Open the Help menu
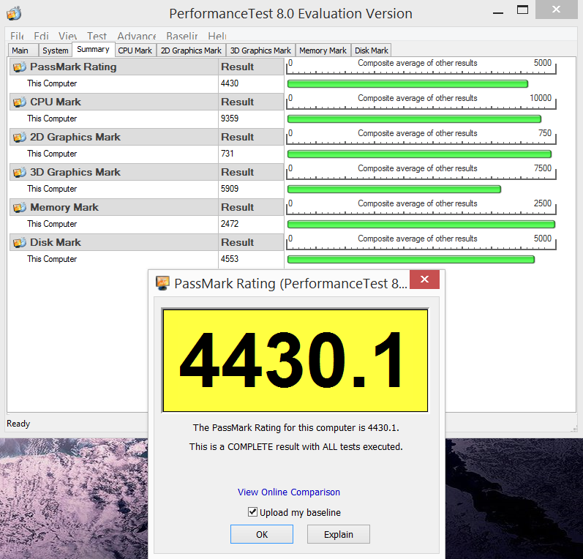583x559 pixels. [217, 36]
